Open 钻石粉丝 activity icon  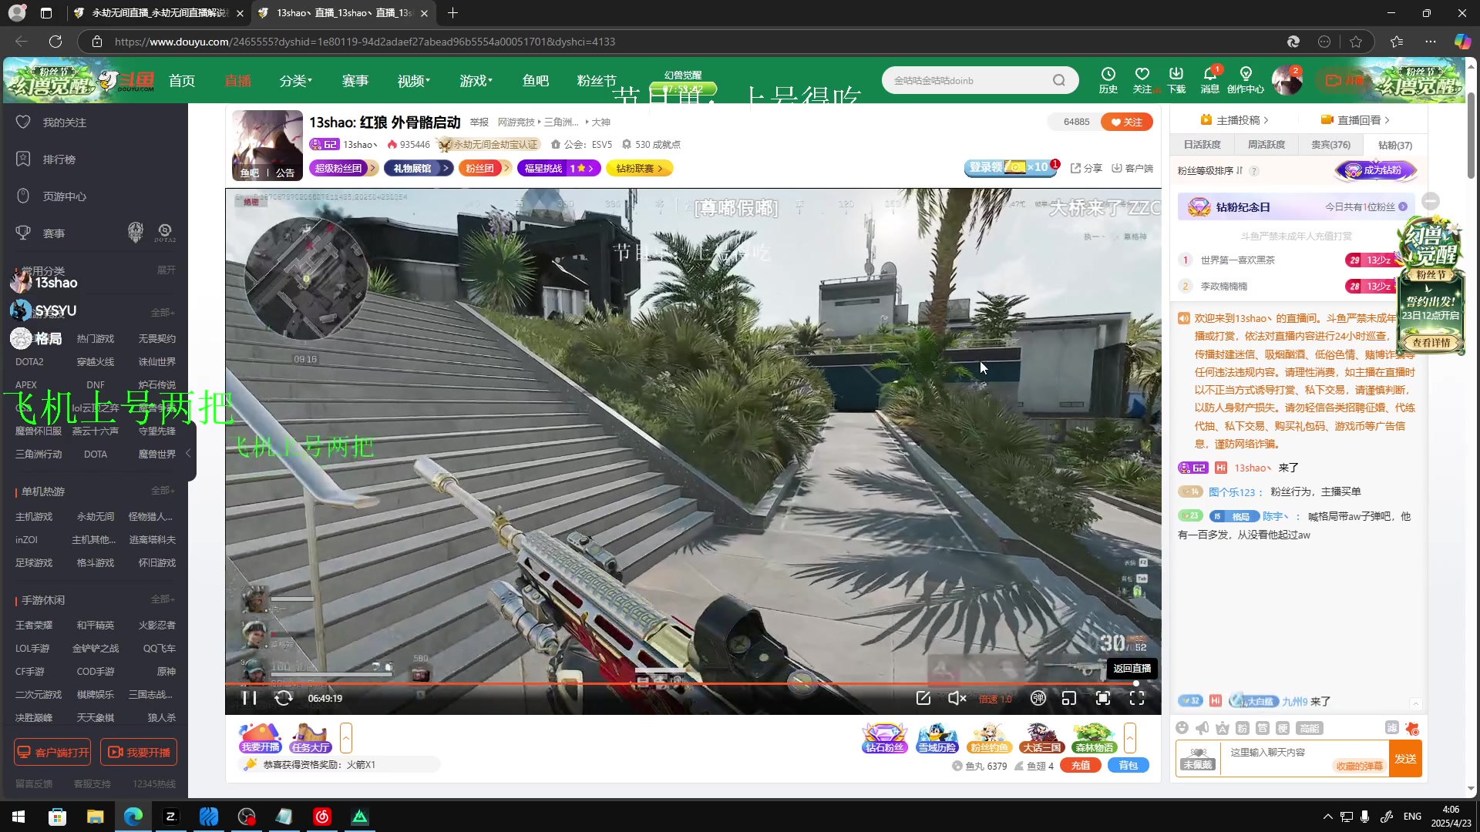click(x=884, y=738)
